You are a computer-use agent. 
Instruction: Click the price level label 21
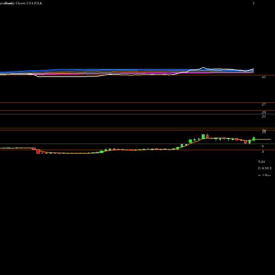coord(263,117)
